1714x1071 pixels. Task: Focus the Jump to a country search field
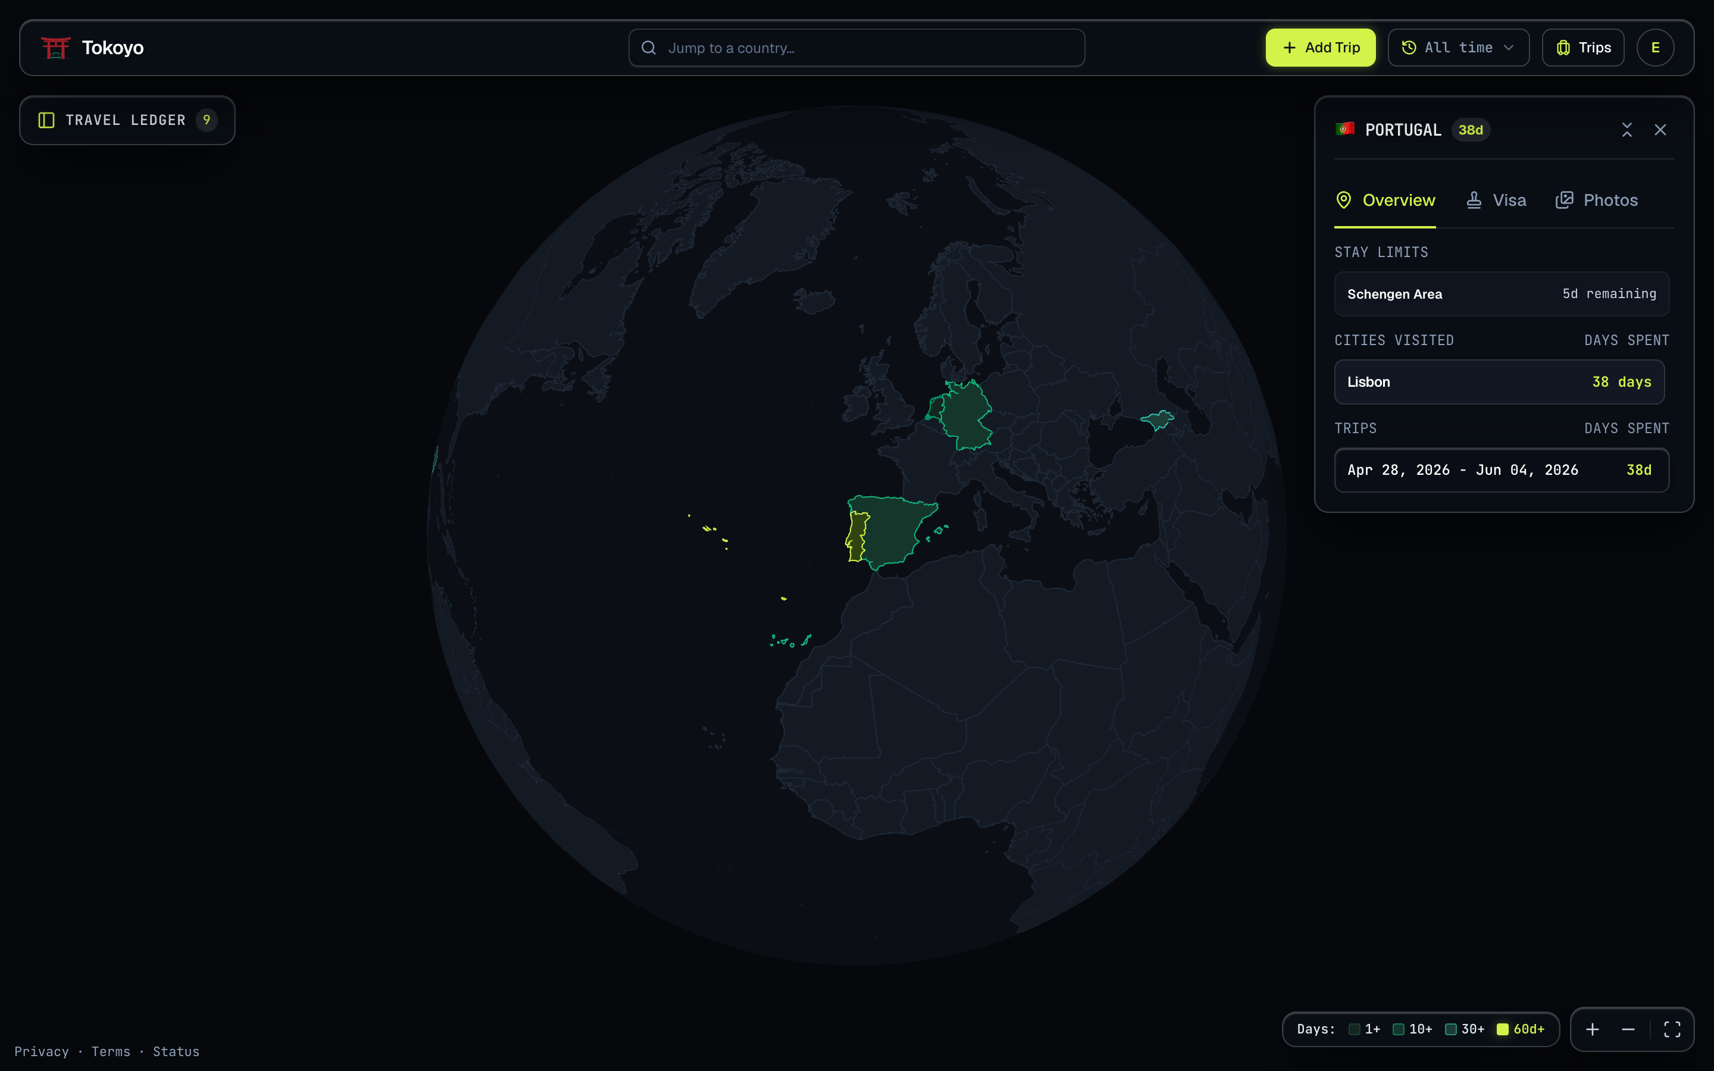[x=856, y=48]
